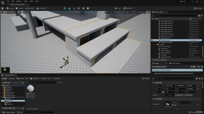Choose the viewport translate tool

coord(108,12)
